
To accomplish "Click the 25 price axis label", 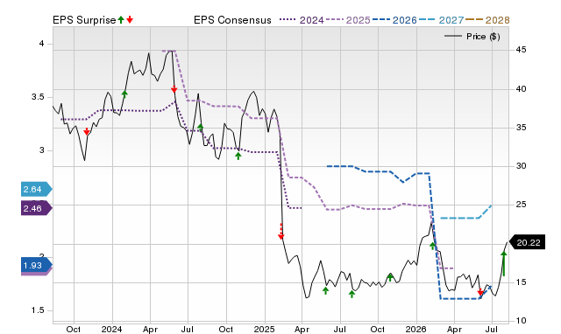I will coord(522,205).
